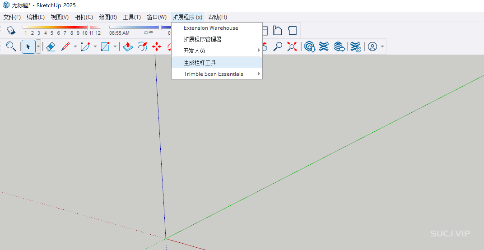Click month 1 on the date scale

click(26, 33)
